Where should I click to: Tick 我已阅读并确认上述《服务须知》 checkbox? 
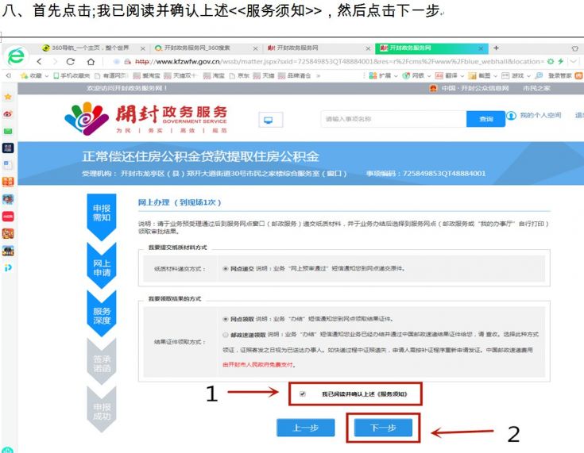[303, 393]
